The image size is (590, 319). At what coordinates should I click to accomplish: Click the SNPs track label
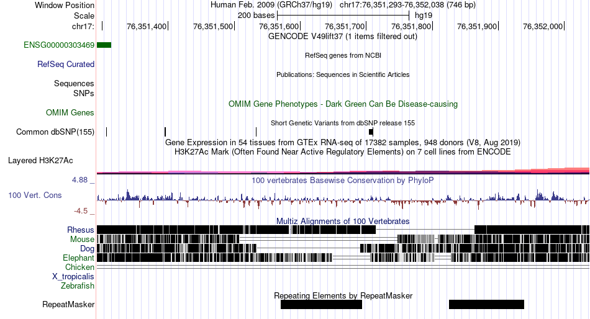pyautogui.click(x=84, y=93)
